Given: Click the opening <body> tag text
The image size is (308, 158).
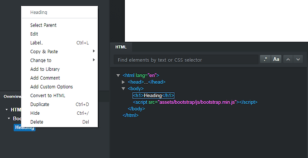Looking at the screenshot, I should click(136, 89).
